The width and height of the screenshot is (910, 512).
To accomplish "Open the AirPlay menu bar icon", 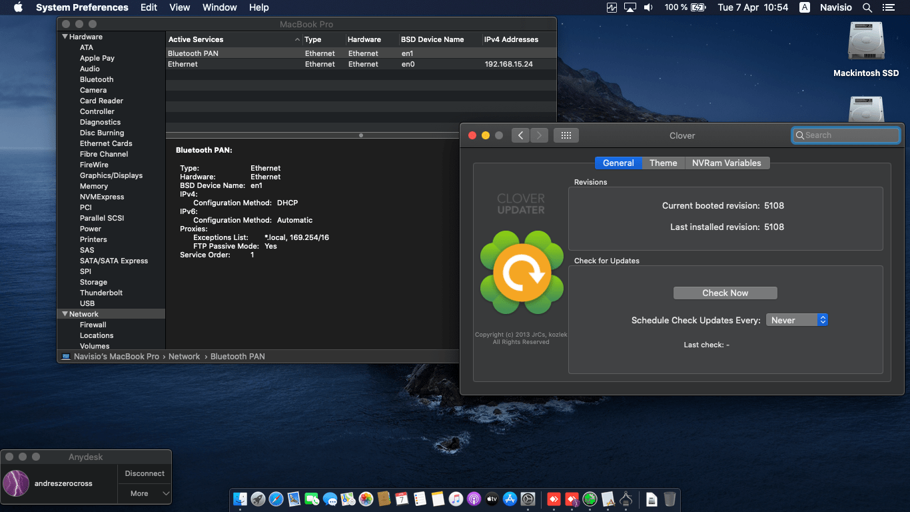I will pyautogui.click(x=630, y=7).
